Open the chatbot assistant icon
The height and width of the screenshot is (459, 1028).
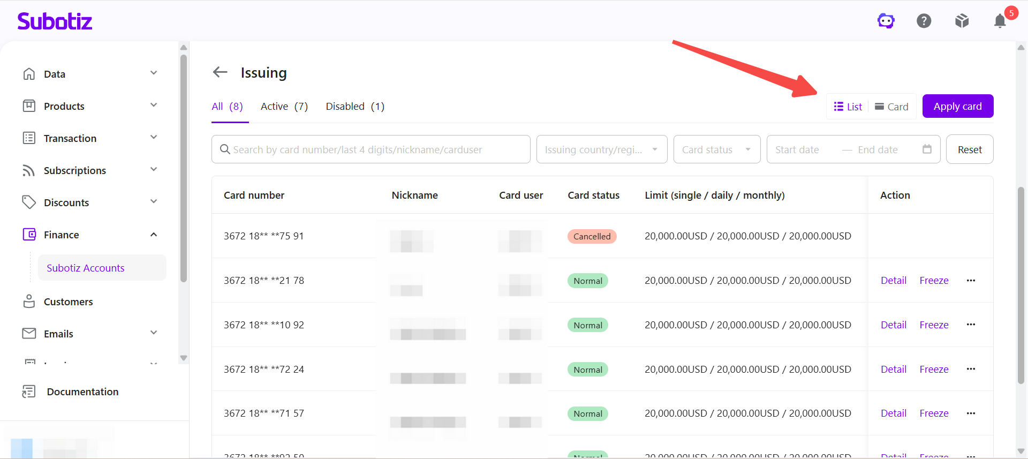point(886,21)
